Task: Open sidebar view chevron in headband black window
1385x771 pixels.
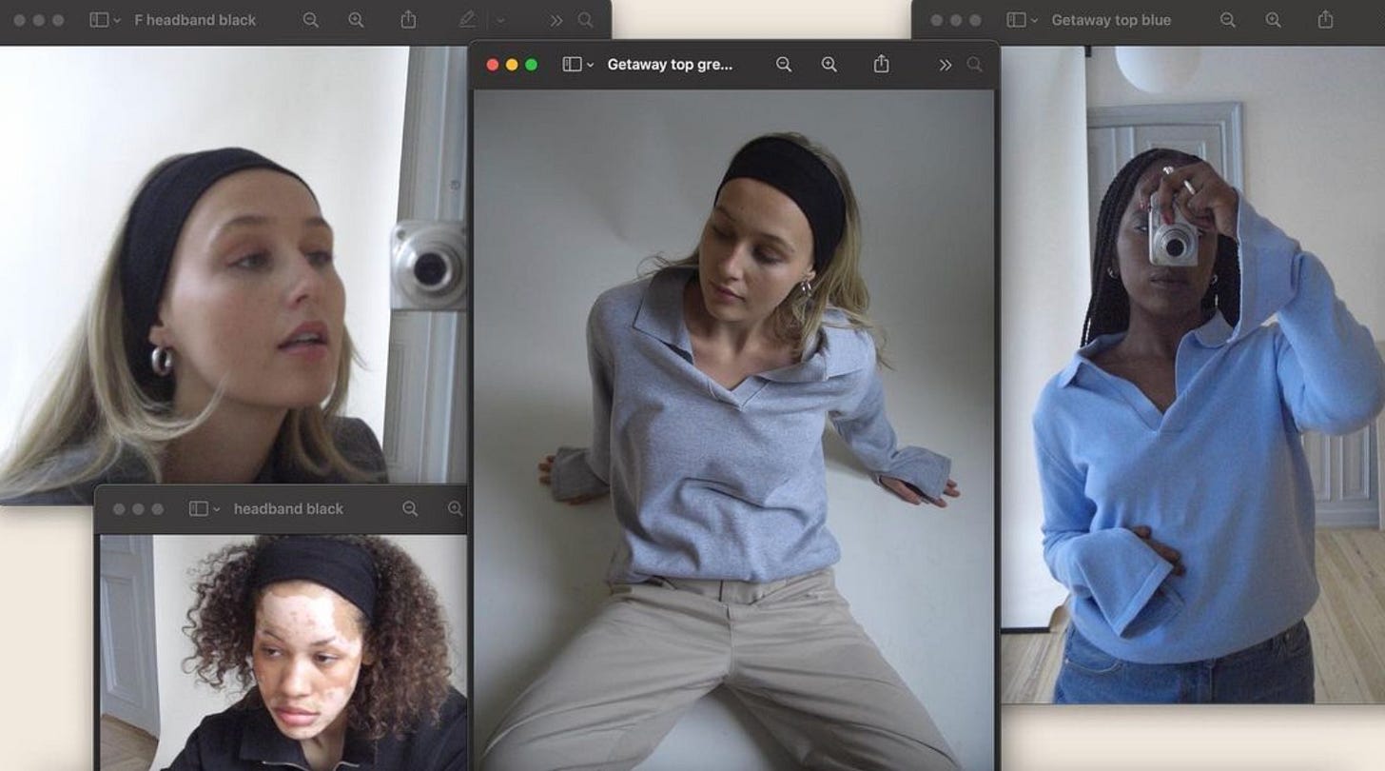Action: tap(216, 509)
